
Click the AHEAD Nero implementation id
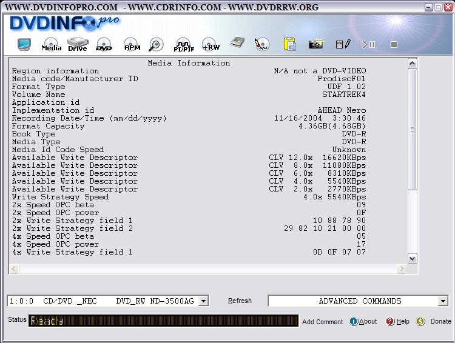[x=342, y=110]
